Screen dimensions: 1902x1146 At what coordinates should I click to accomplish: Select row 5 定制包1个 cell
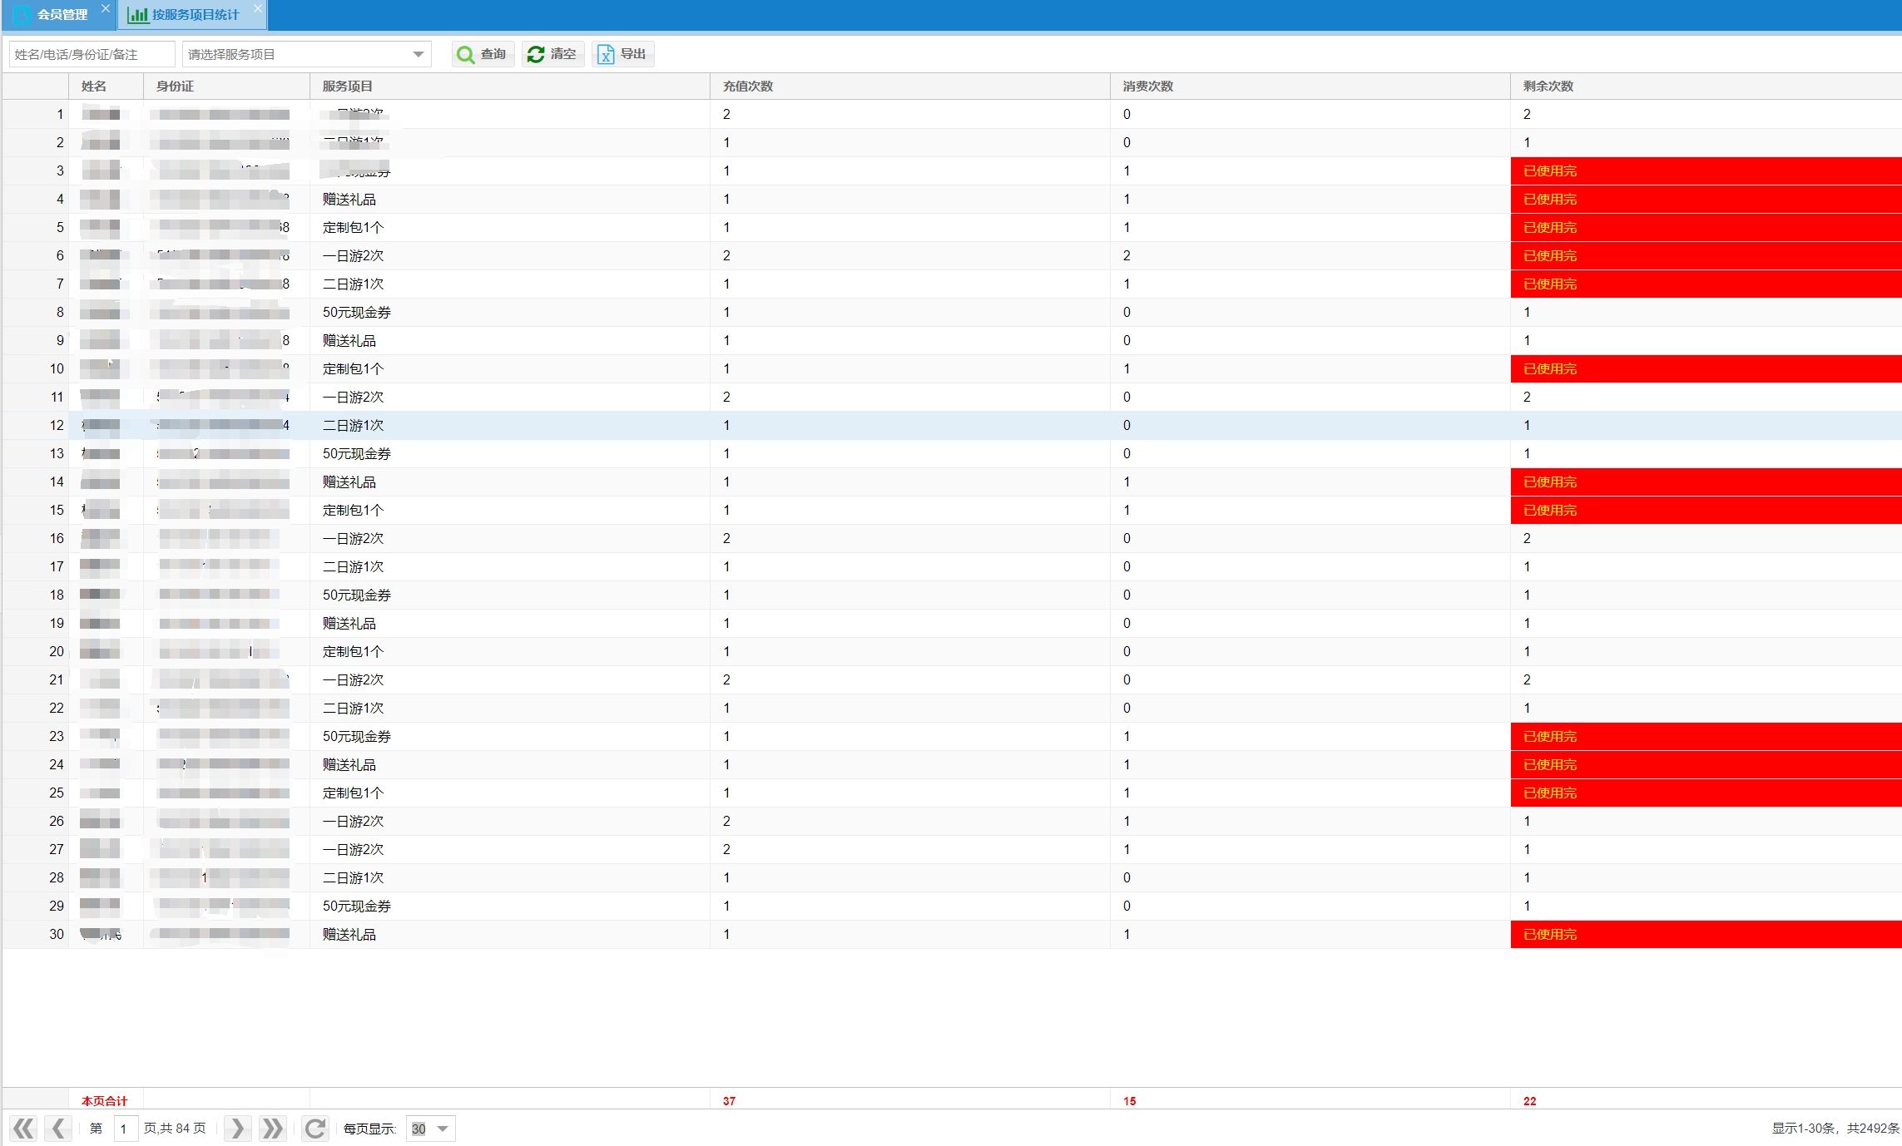[x=509, y=228]
